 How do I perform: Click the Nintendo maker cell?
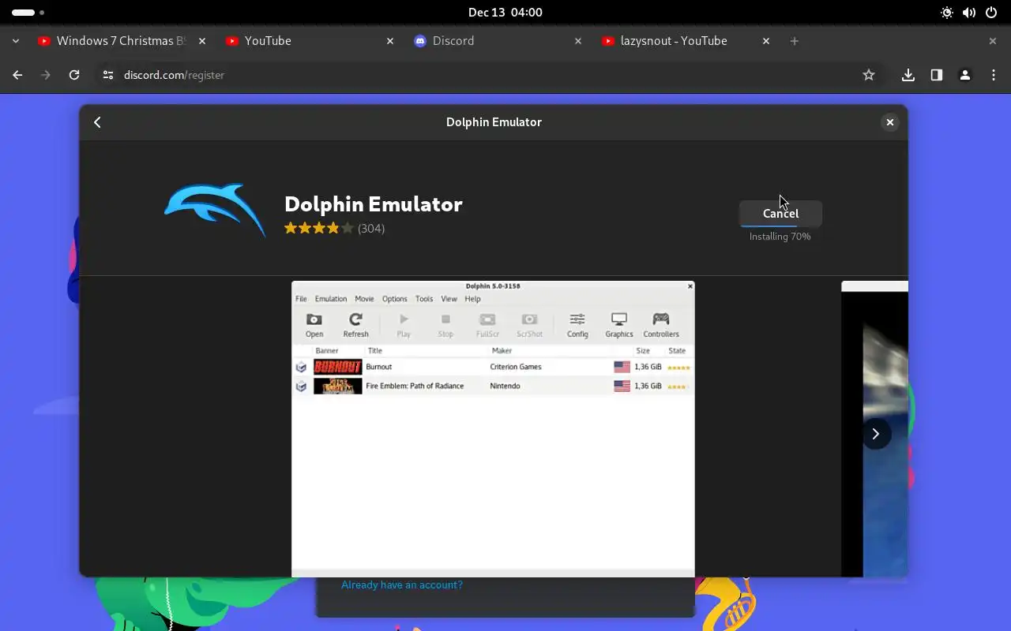pos(505,386)
